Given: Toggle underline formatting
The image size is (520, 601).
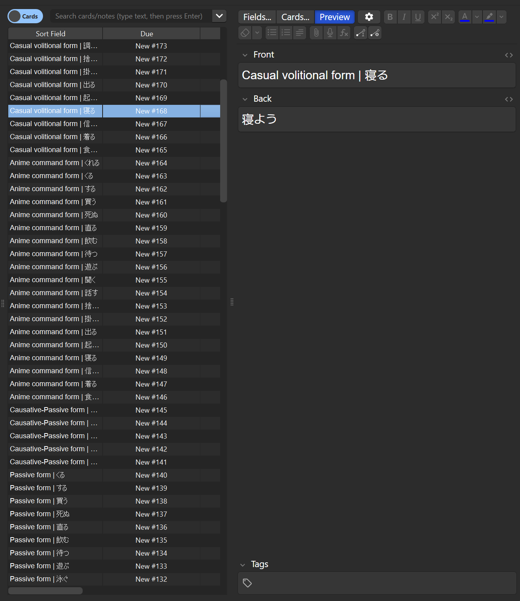Looking at the screenshot, I should tap(418, 17).
